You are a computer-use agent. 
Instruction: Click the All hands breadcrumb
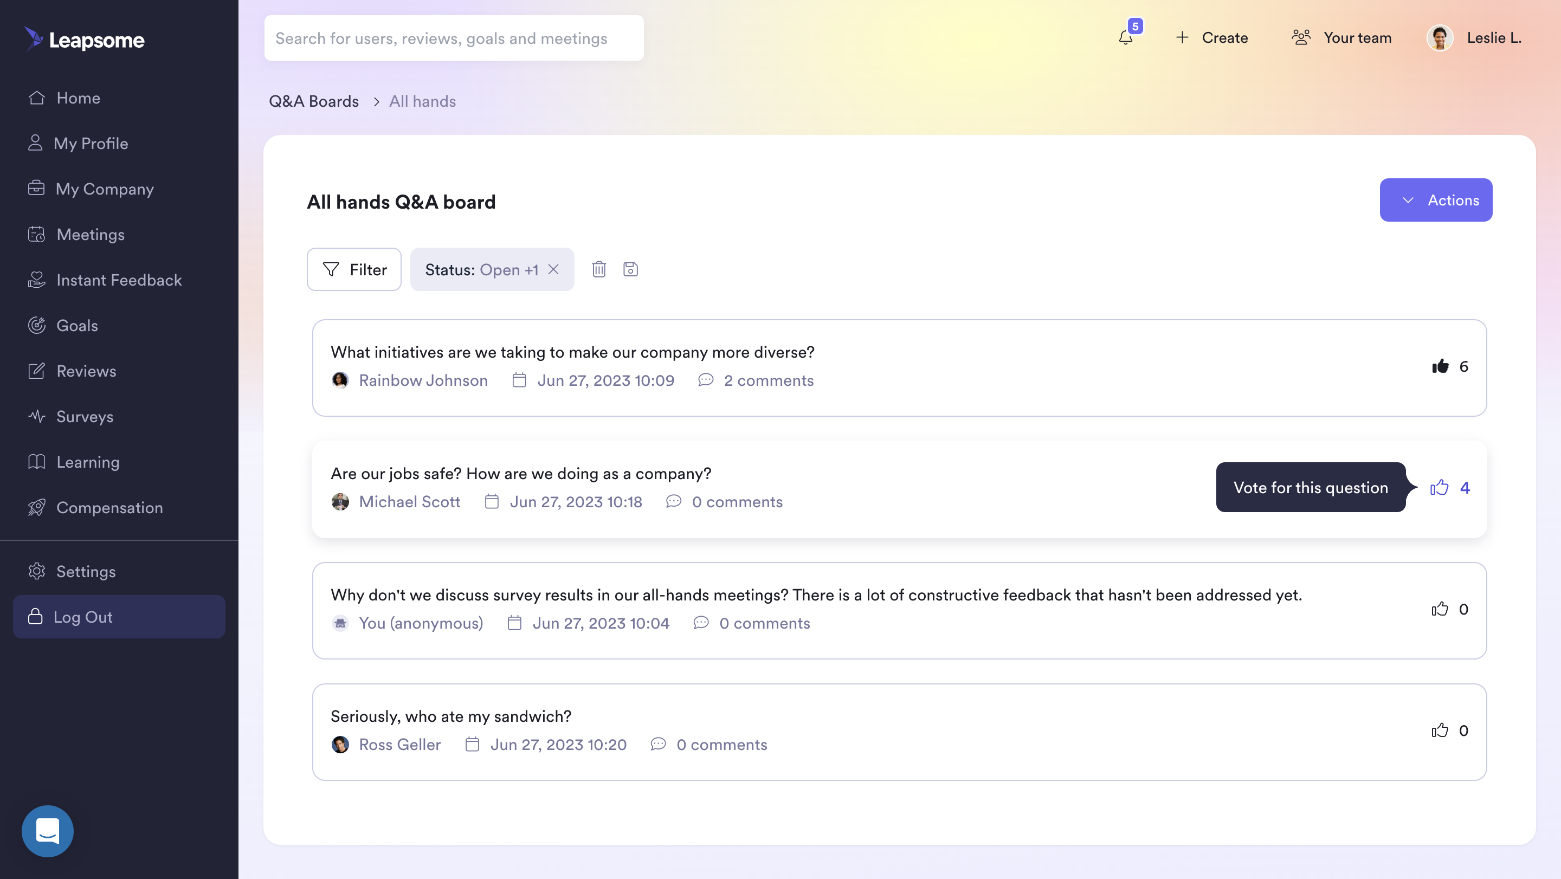point(422,101)
